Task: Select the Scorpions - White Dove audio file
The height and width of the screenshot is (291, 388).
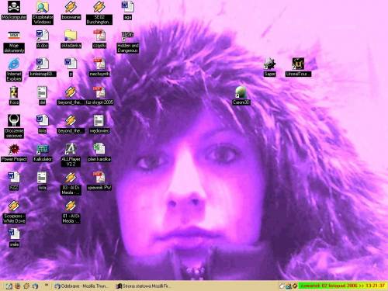Action: click(14, 206)
